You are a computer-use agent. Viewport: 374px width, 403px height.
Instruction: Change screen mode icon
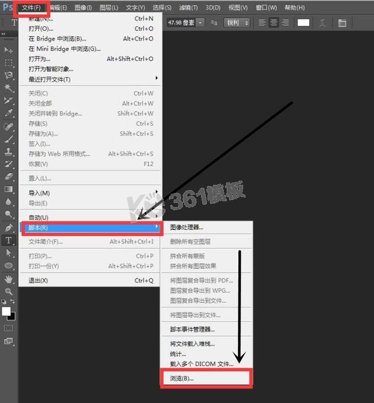coord(9,342)
